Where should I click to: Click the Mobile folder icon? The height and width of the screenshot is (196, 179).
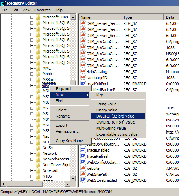[x=38, y=74]
